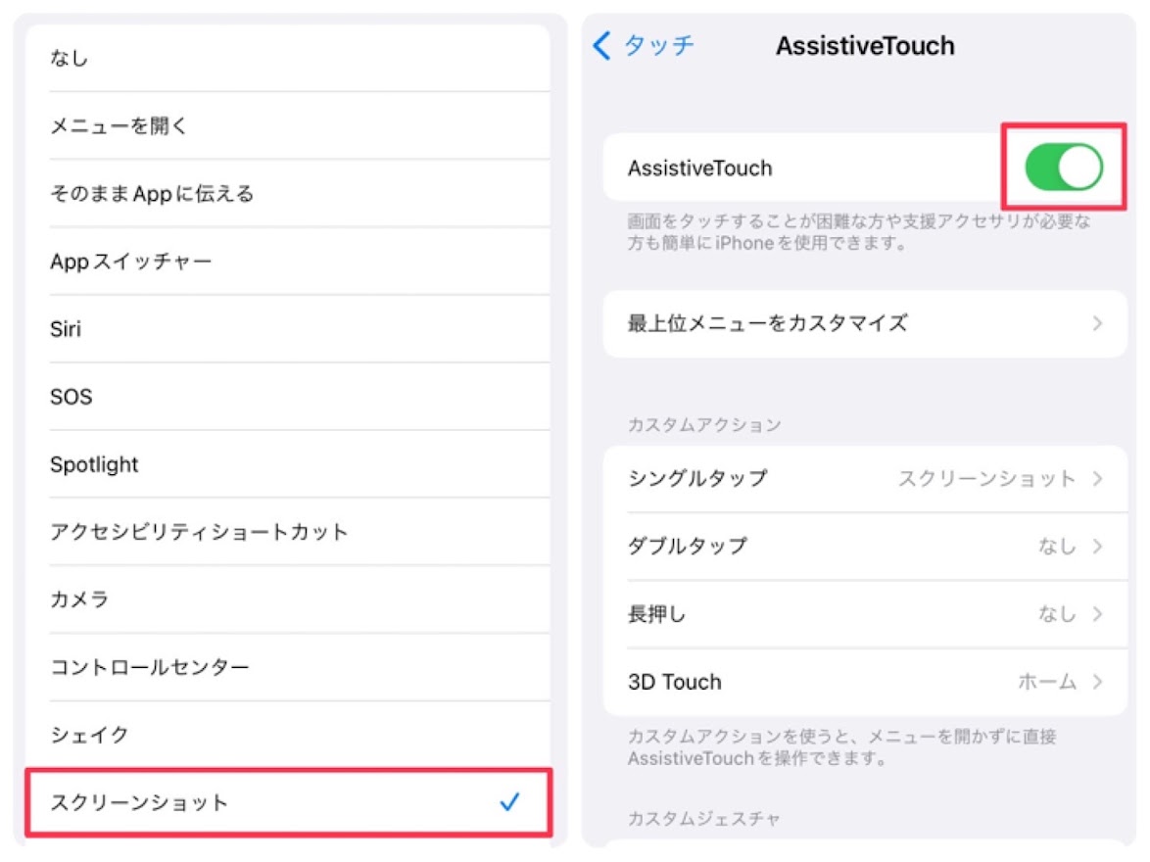Pick the アクセシビリティショートカット option
Screen dimensions: 1150x862
pos(288,532)
